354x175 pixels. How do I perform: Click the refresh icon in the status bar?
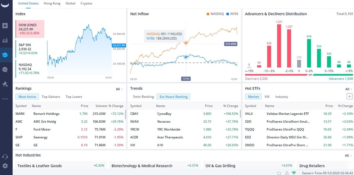tap(278, 173)
